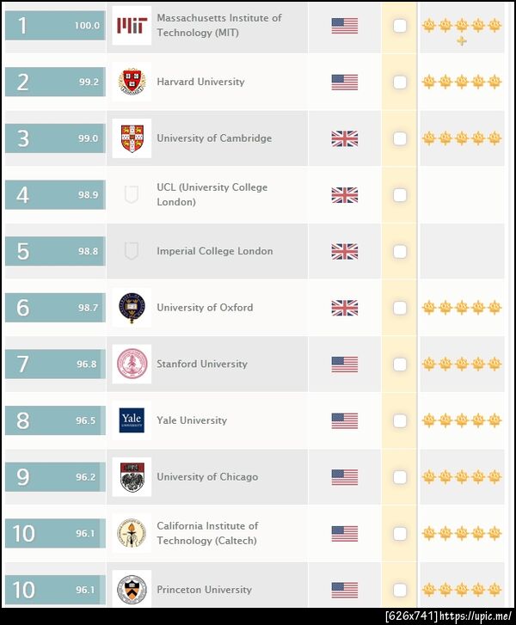Click the University of Cambridge crest
The height and width of the screenshot is (625, 516).
(132, 138)
